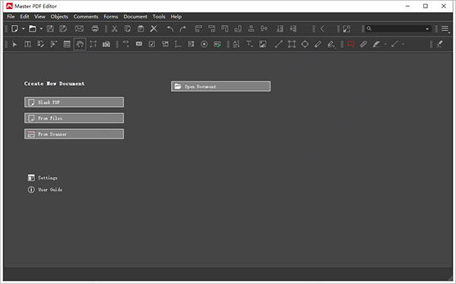Insert a Signature field with green pen

click(x=217, y=44)
